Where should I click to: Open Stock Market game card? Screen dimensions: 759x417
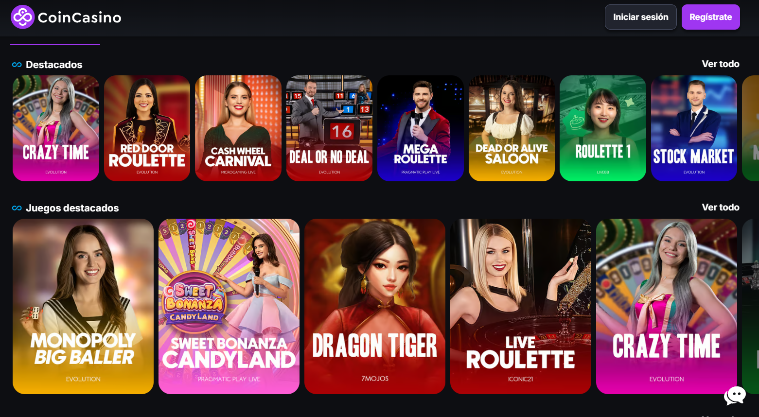pos(694,128)
